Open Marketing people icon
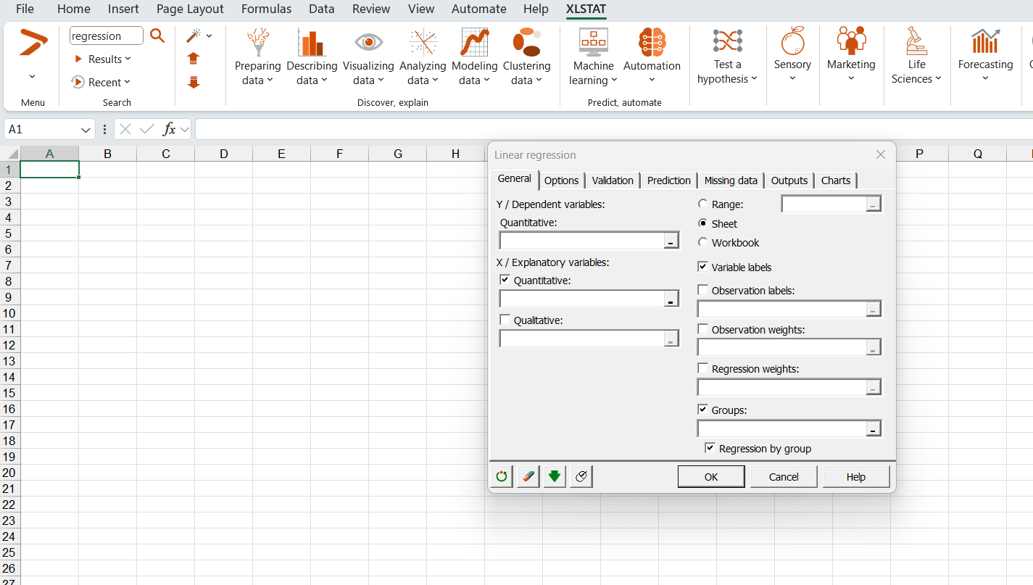This screenshot has height=585, width=1033. (851, 41)
